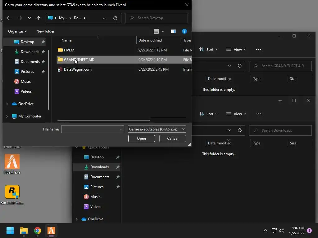Open File Explorer from the taskbar
The width and height of the screenshot is (318, 238).
24,231
